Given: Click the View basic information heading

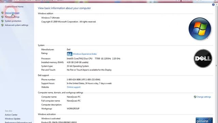Looking at the screenshot, I should (64, 8).
